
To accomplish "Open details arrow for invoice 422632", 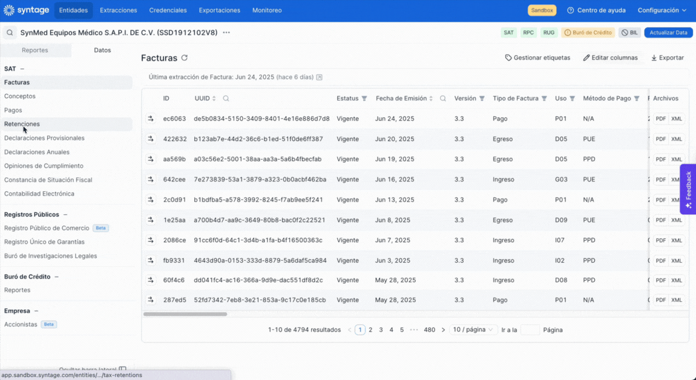I will 151,139.
